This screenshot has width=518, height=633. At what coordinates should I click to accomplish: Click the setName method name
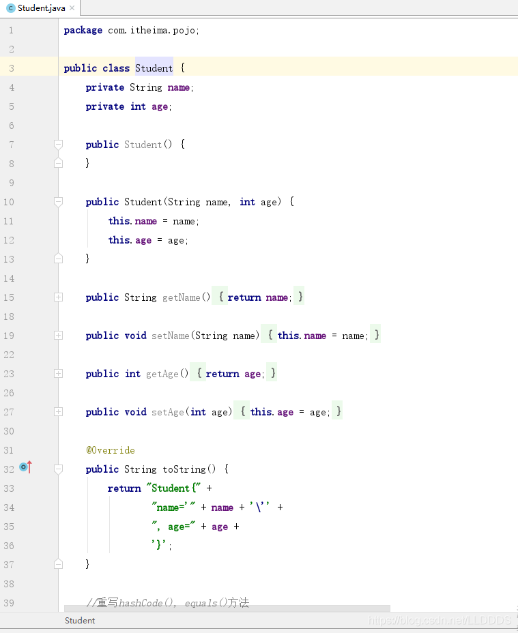click(170, 336)
